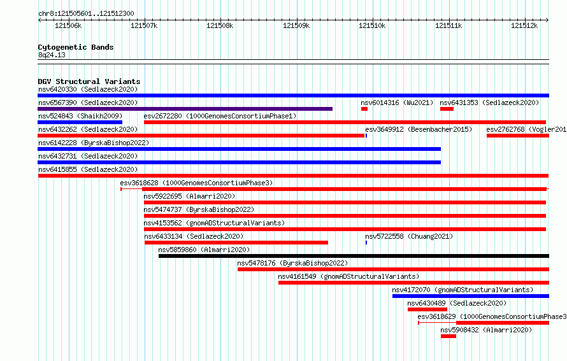
Task: Click the tiny blue nsv5722558 marker
Action: click(x=366, y=243)
